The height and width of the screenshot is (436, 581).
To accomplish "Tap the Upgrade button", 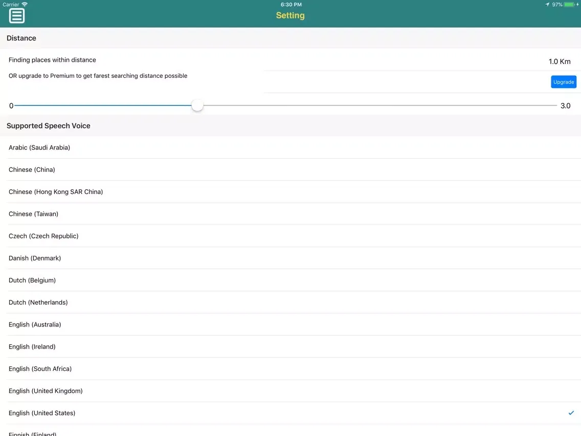I will click(x=563, y=82).
